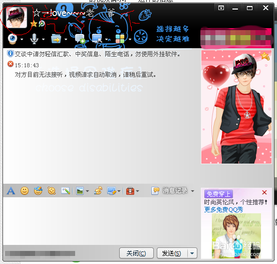Click contact nickname containing love
Image resolution: width=277 pixels, height=264 pixels.
point(74,13)
